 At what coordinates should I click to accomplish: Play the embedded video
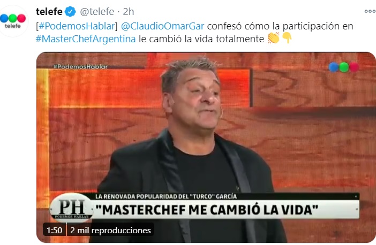[x=206, y=147]
